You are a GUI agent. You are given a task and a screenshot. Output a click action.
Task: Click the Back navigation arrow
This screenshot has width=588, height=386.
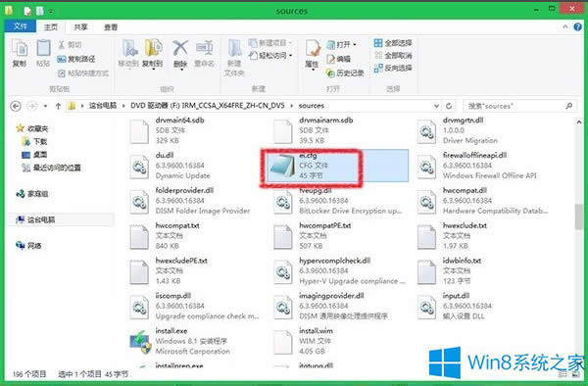(x=16, y=106)
